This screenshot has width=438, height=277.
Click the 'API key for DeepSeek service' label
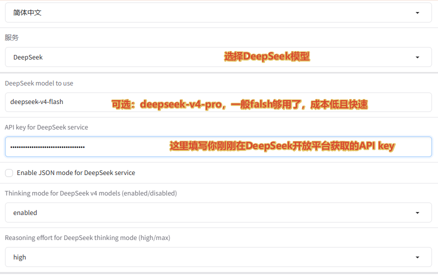46,127
